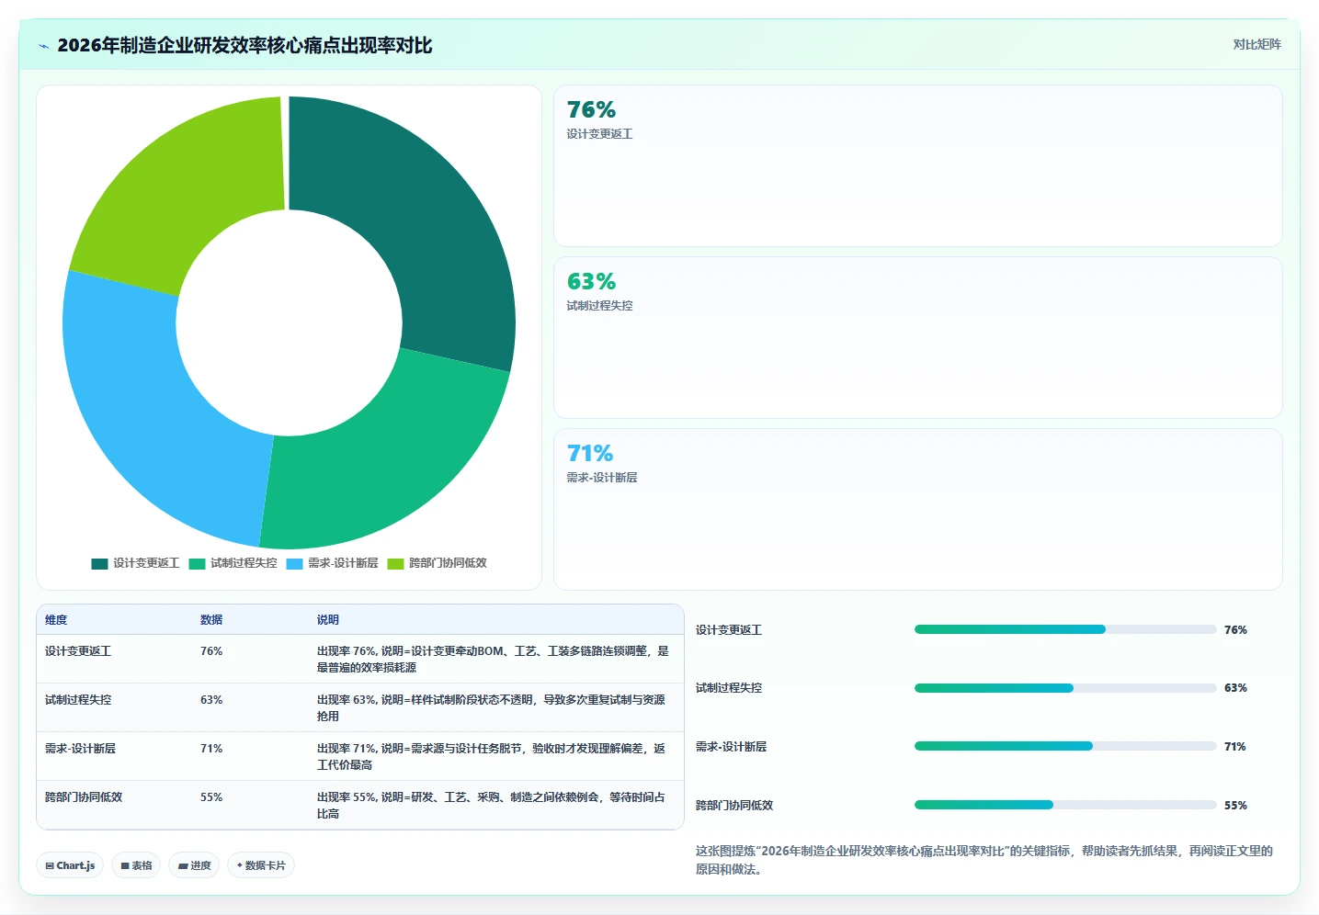Image resolution: width=1319 pixels, height=915 pixels.
Task: Click the 维度 column header
Action: click(56, 620)
